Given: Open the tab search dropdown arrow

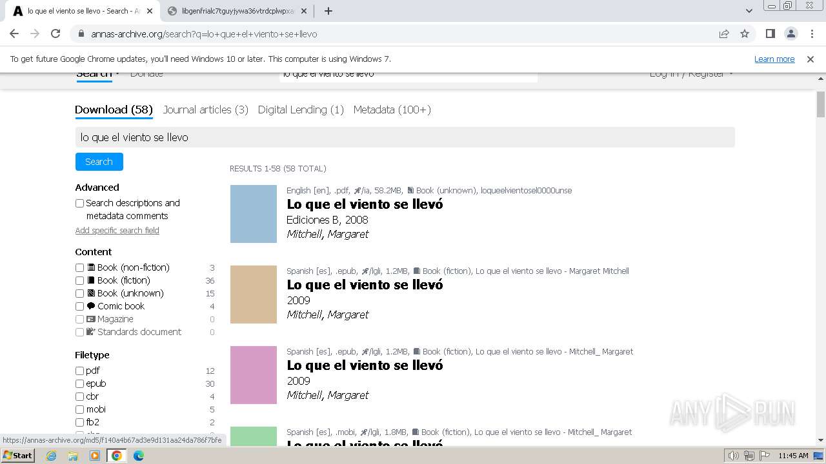Looking at the screenshot, I should (749, 11).
